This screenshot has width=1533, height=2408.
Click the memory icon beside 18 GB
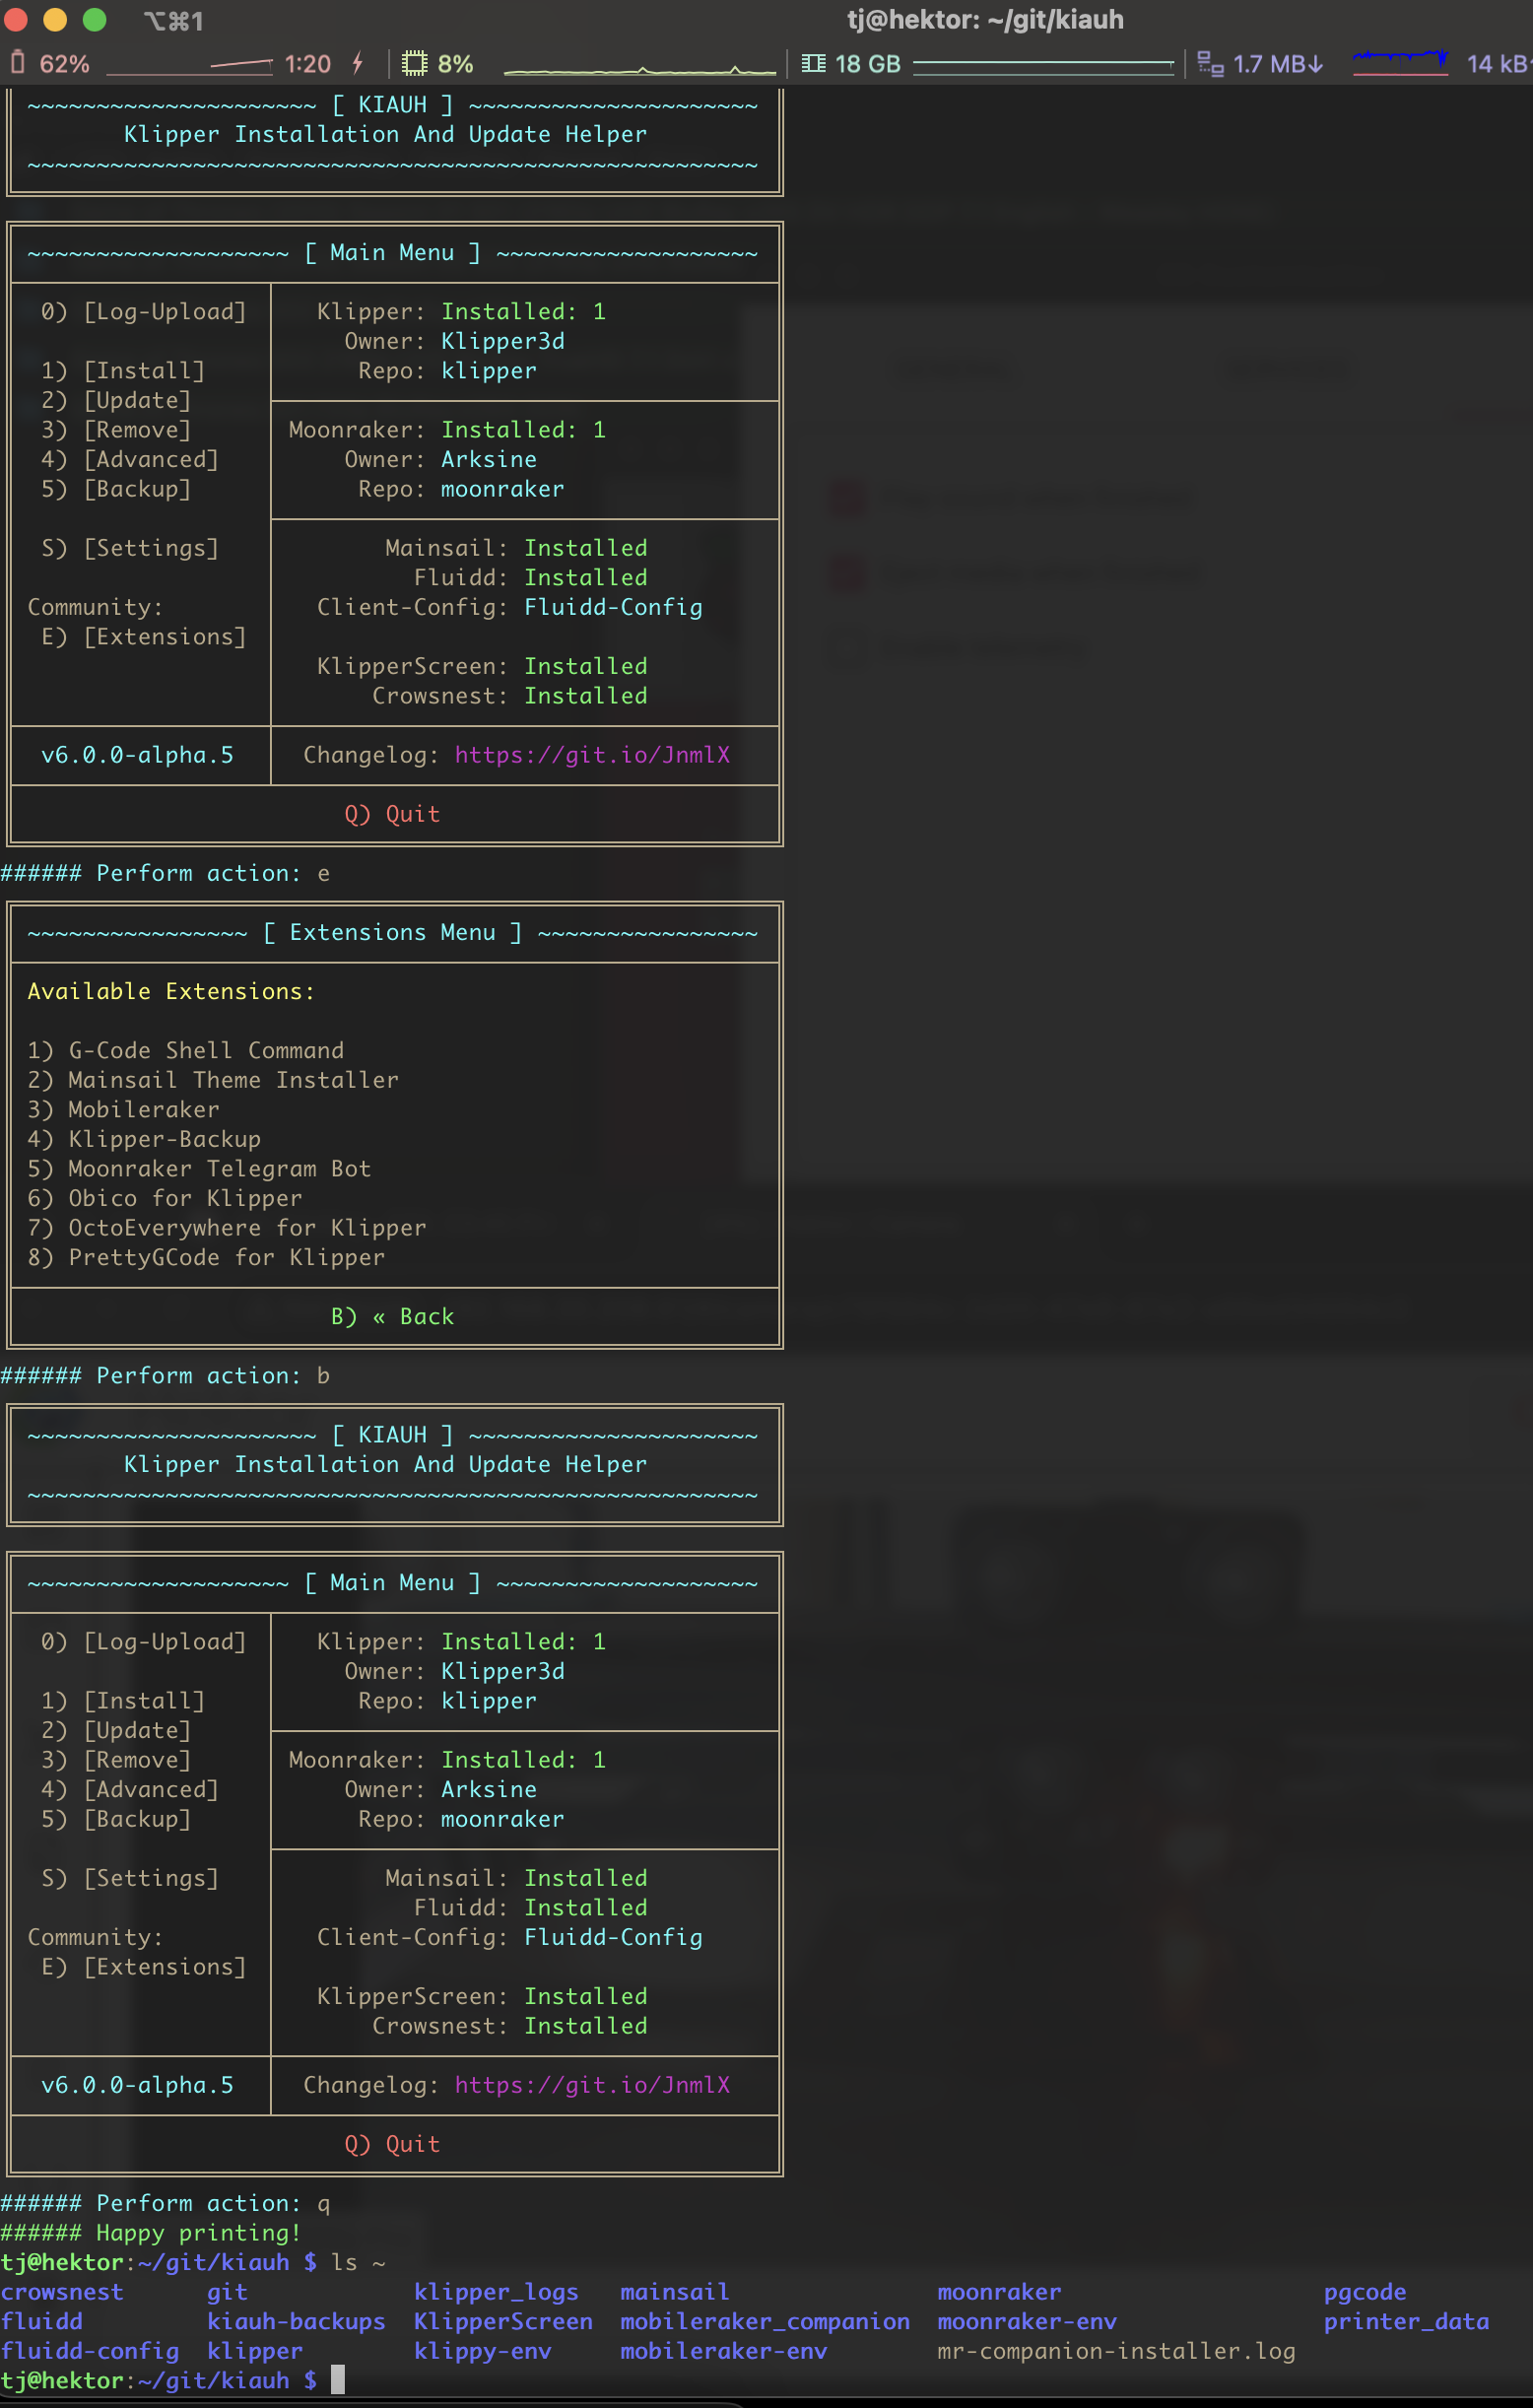[814, 63]
